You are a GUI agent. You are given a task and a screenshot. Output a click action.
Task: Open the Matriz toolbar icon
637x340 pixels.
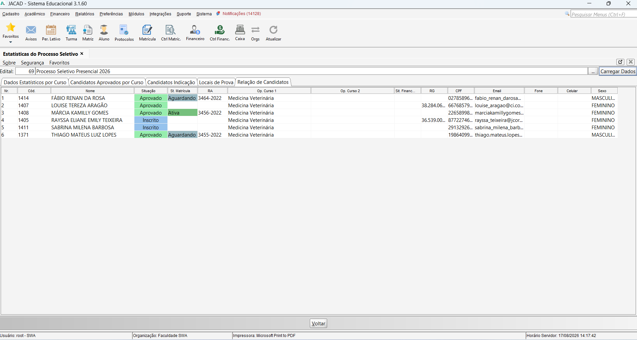[x=88, y=30]
